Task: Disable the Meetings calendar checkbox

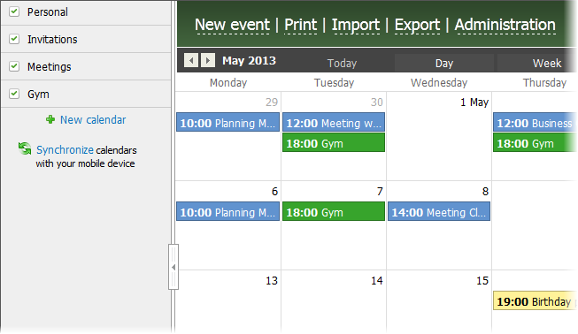Action: 14,66
